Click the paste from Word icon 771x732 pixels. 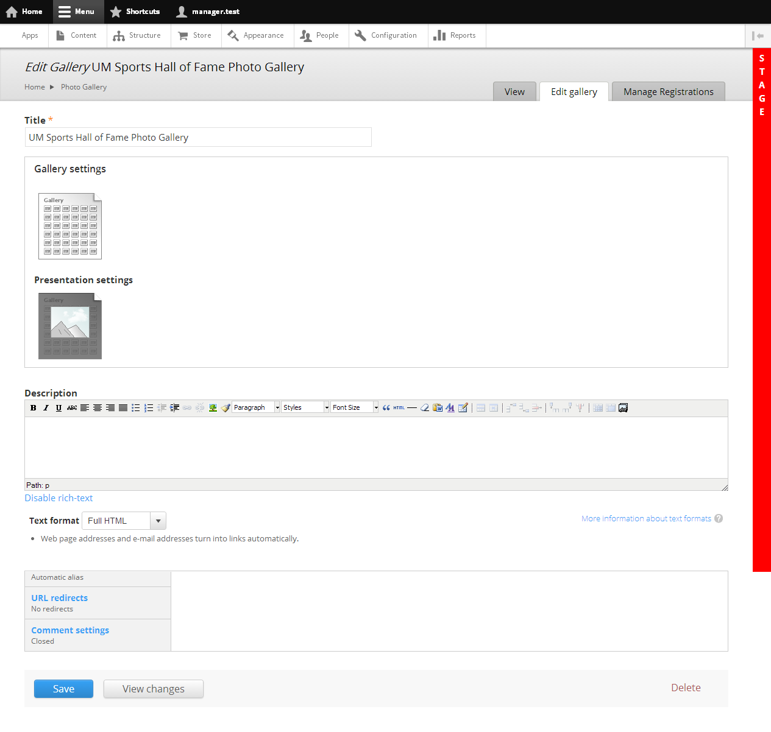(438, 408)
